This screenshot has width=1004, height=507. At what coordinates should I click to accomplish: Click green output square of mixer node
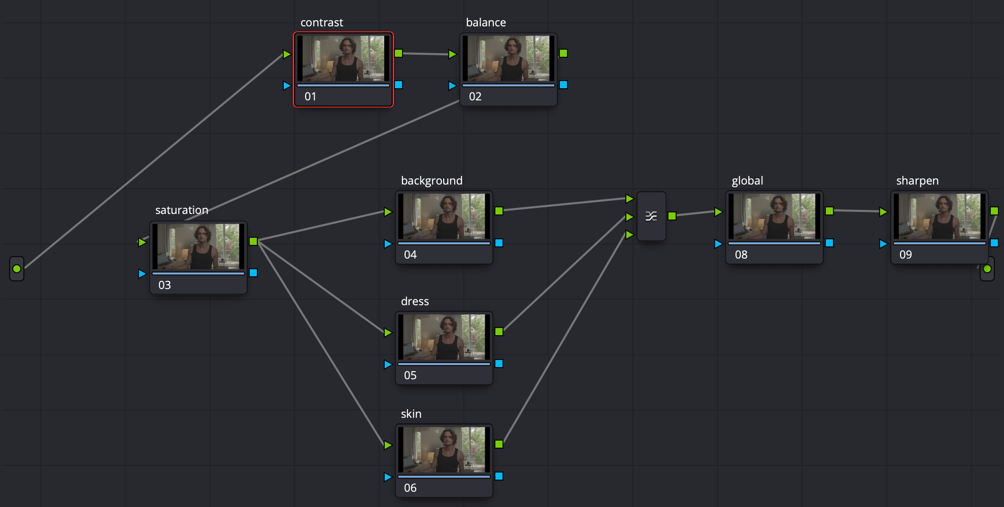tap(672, 216)
